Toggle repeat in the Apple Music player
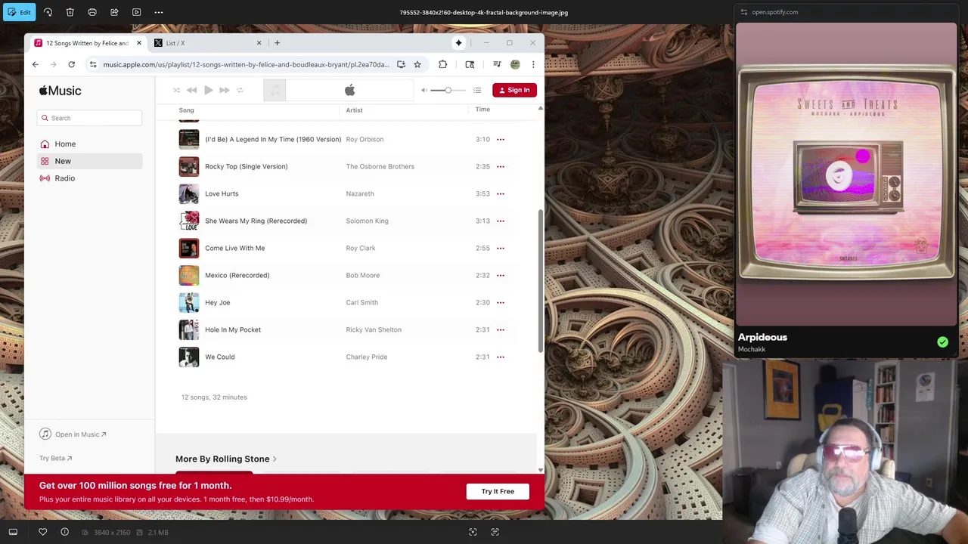968x544 pixels. click(x=240, y=90)
